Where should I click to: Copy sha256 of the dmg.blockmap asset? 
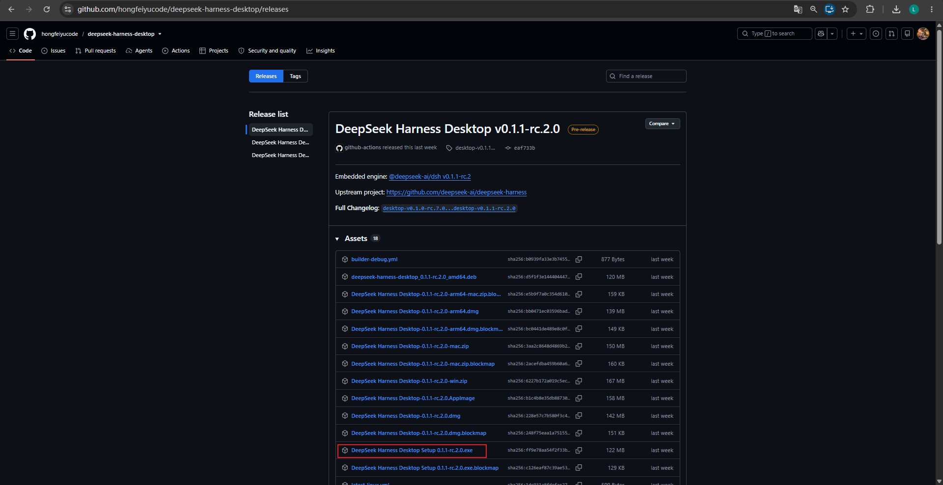point(579,433)
